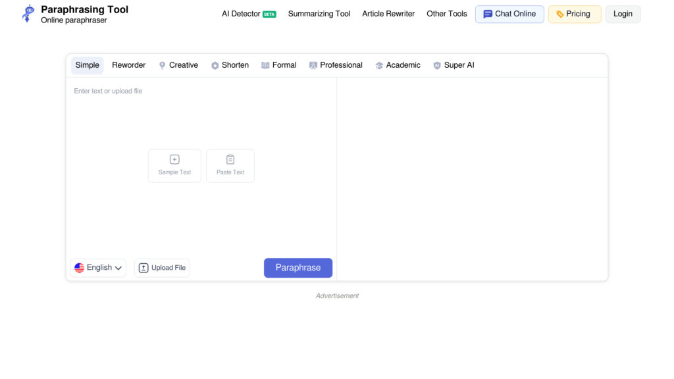Click the Academic mode icon
674x379 pixels.
[378, 65]
